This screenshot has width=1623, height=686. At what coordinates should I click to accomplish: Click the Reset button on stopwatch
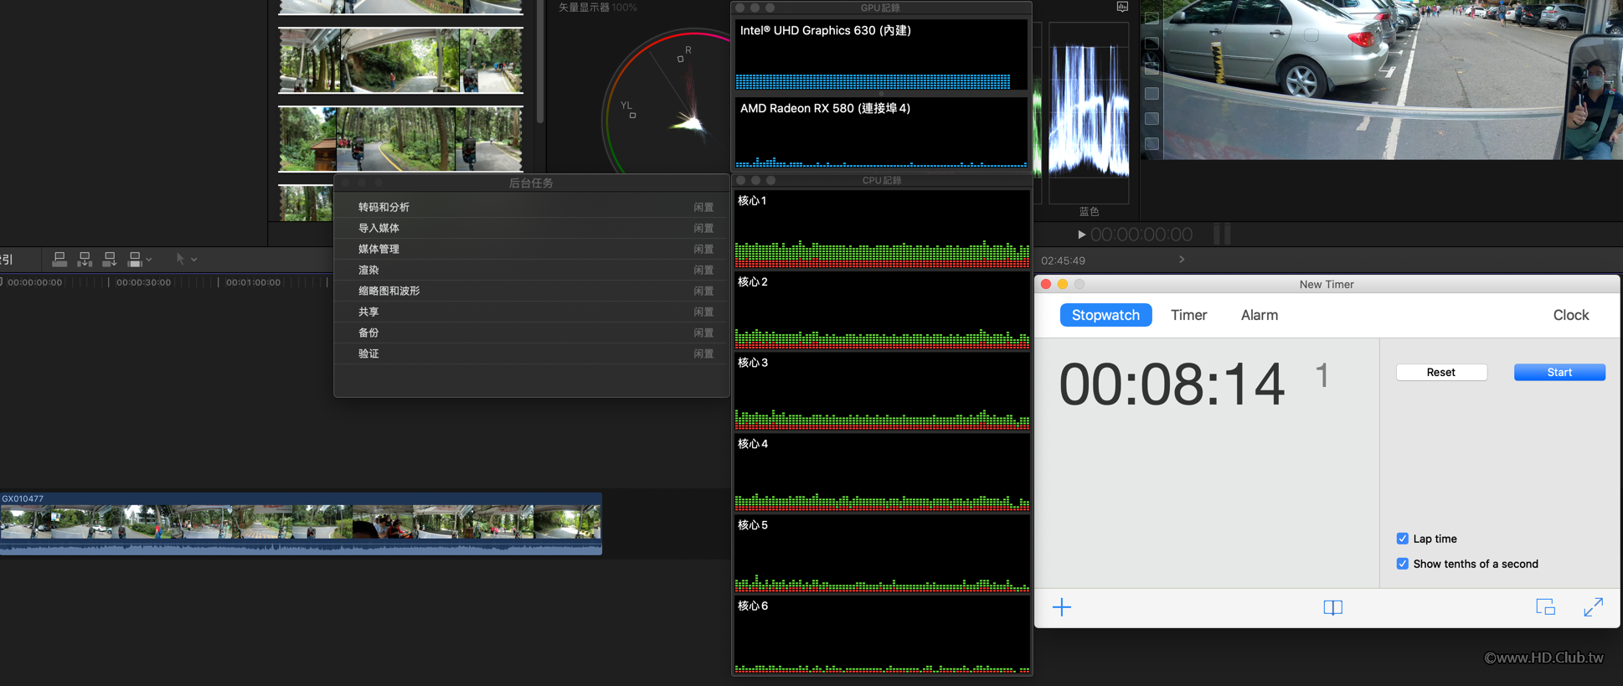coord(1441,372)
